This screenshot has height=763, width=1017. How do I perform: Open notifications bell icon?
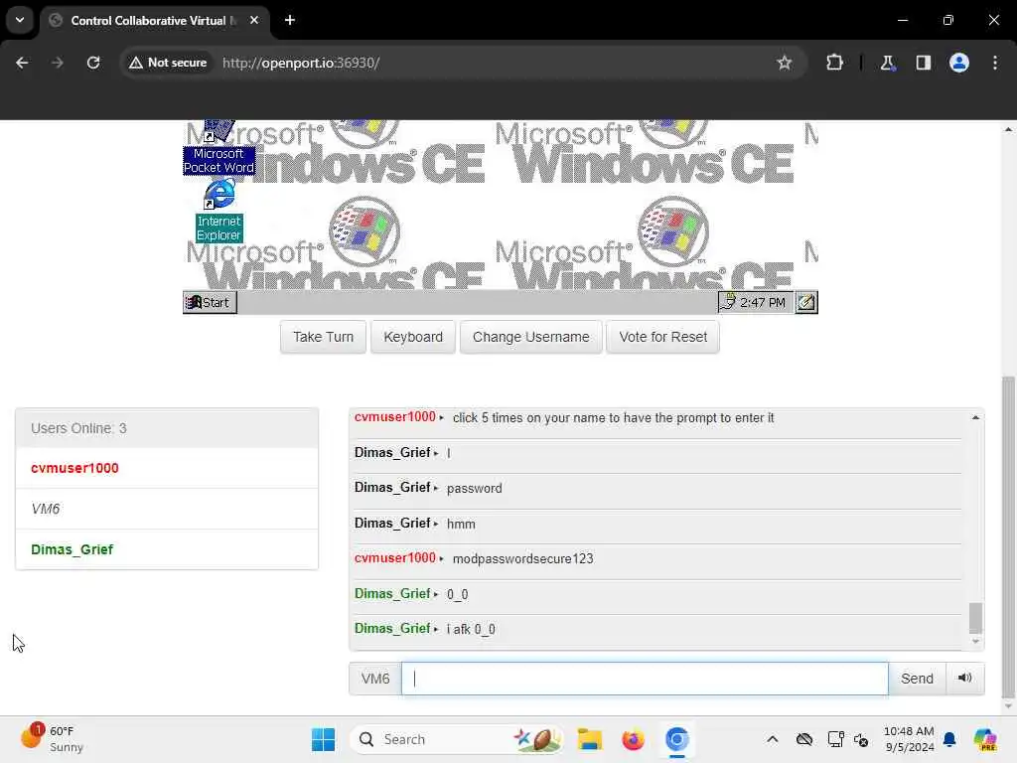949,739
